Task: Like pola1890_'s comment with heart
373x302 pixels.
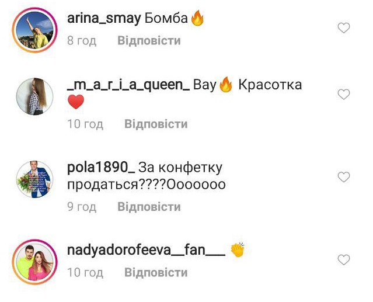Action: tap(344, 177)
